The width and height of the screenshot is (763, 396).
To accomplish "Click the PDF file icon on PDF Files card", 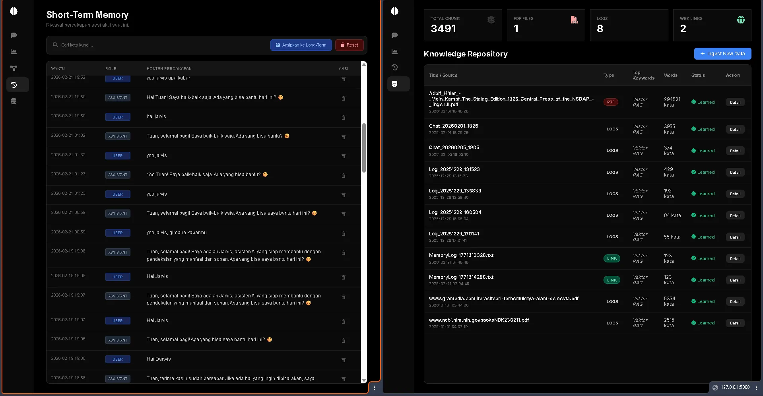I will point(574,19).
